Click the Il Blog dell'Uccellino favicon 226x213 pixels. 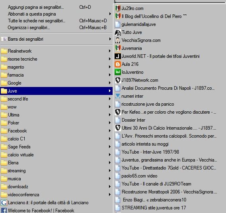click(x=118, y=16)
